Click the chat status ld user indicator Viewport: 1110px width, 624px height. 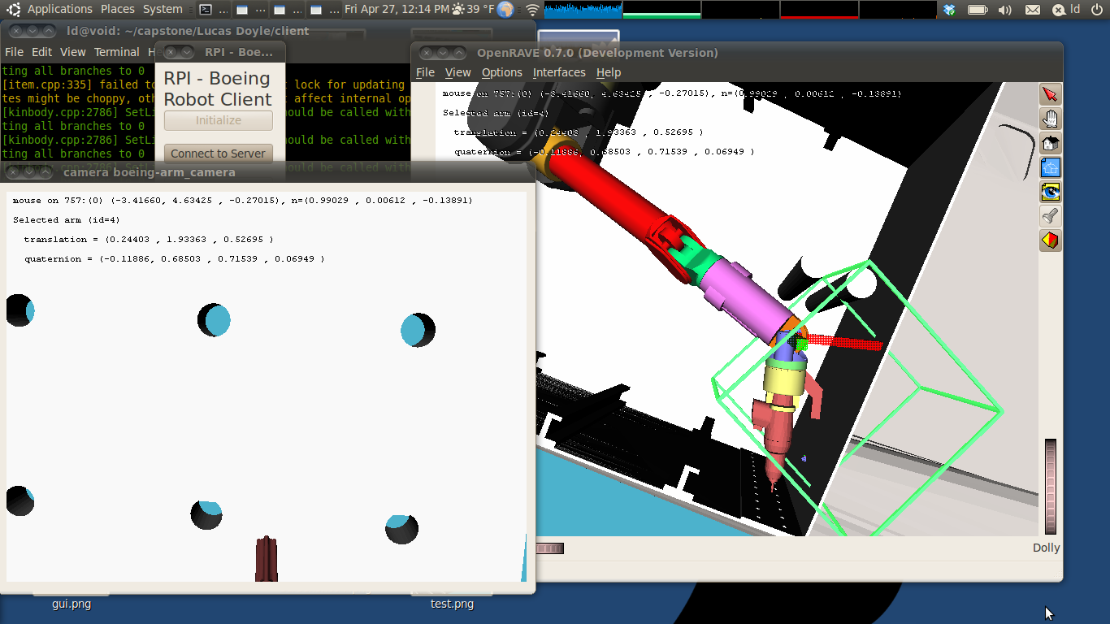[1066, 10]
